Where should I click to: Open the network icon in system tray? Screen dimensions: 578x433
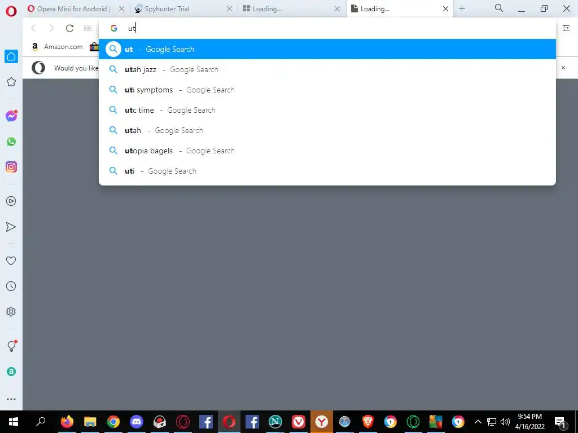[492, 422]
